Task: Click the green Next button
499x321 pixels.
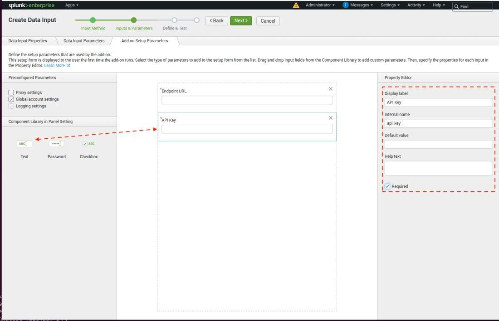Action: coord(241,21)
